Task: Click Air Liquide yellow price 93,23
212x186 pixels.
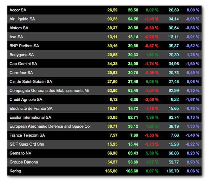Action: [x=112, y=19]
